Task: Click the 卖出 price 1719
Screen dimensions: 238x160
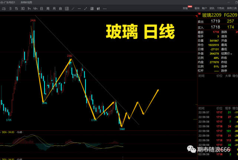Action: click(215, 21)
